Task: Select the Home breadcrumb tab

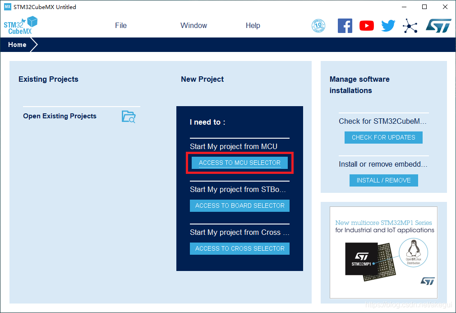Action: point(17,45)
